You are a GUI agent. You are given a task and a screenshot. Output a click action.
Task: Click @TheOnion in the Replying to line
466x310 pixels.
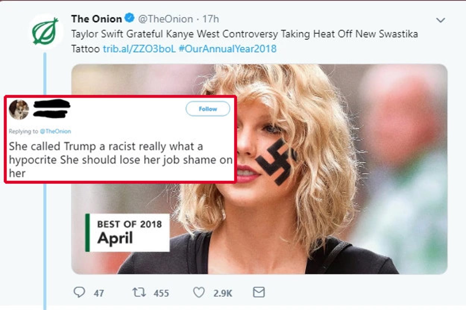[55, 131]
